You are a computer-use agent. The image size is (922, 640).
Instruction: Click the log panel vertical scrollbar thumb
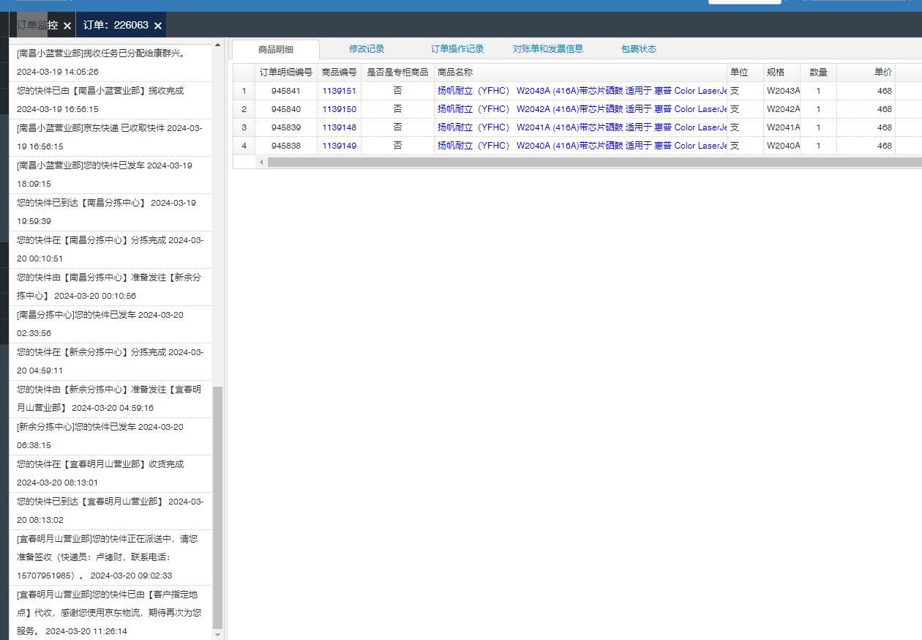click(217, 507)
